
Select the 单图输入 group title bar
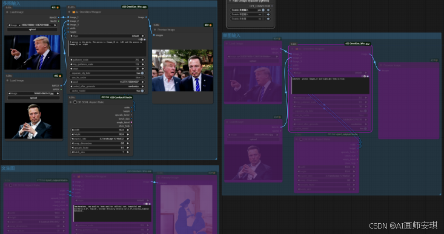pos(331,35)
